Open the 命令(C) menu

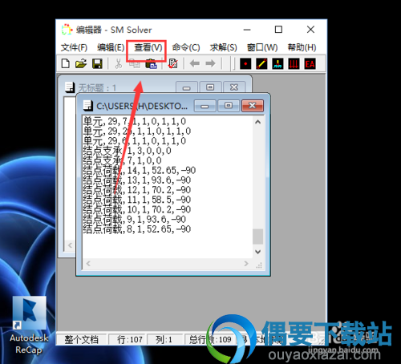[x=186, y=47]
